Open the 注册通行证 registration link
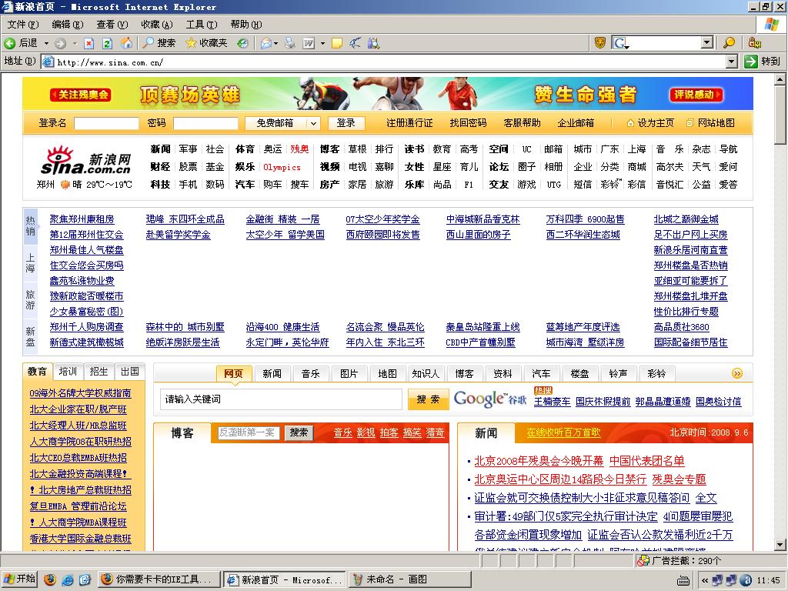 tap(409, 122)
